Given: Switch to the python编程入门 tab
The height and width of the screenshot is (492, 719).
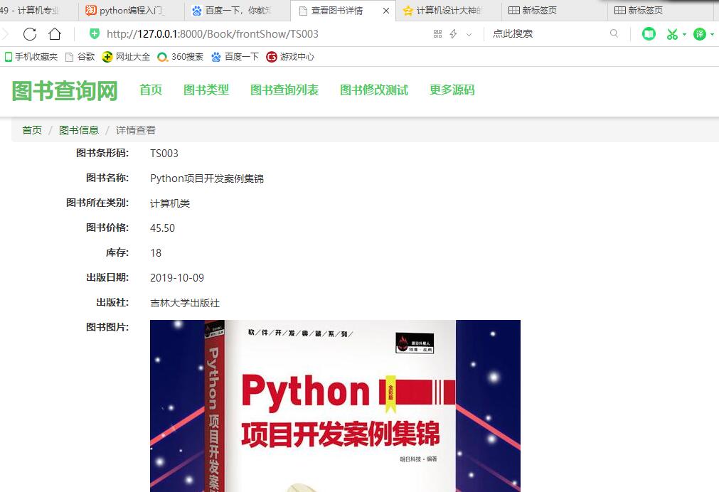Looking at the screenshot, I should click(132, 11).
